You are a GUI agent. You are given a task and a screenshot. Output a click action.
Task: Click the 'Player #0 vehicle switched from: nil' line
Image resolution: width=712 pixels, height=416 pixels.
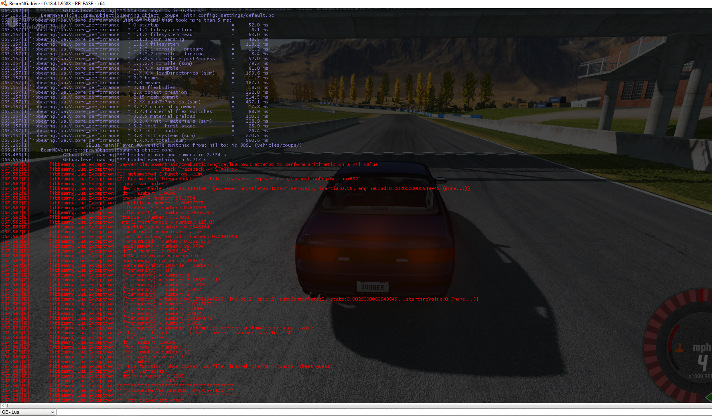point(209,145)
